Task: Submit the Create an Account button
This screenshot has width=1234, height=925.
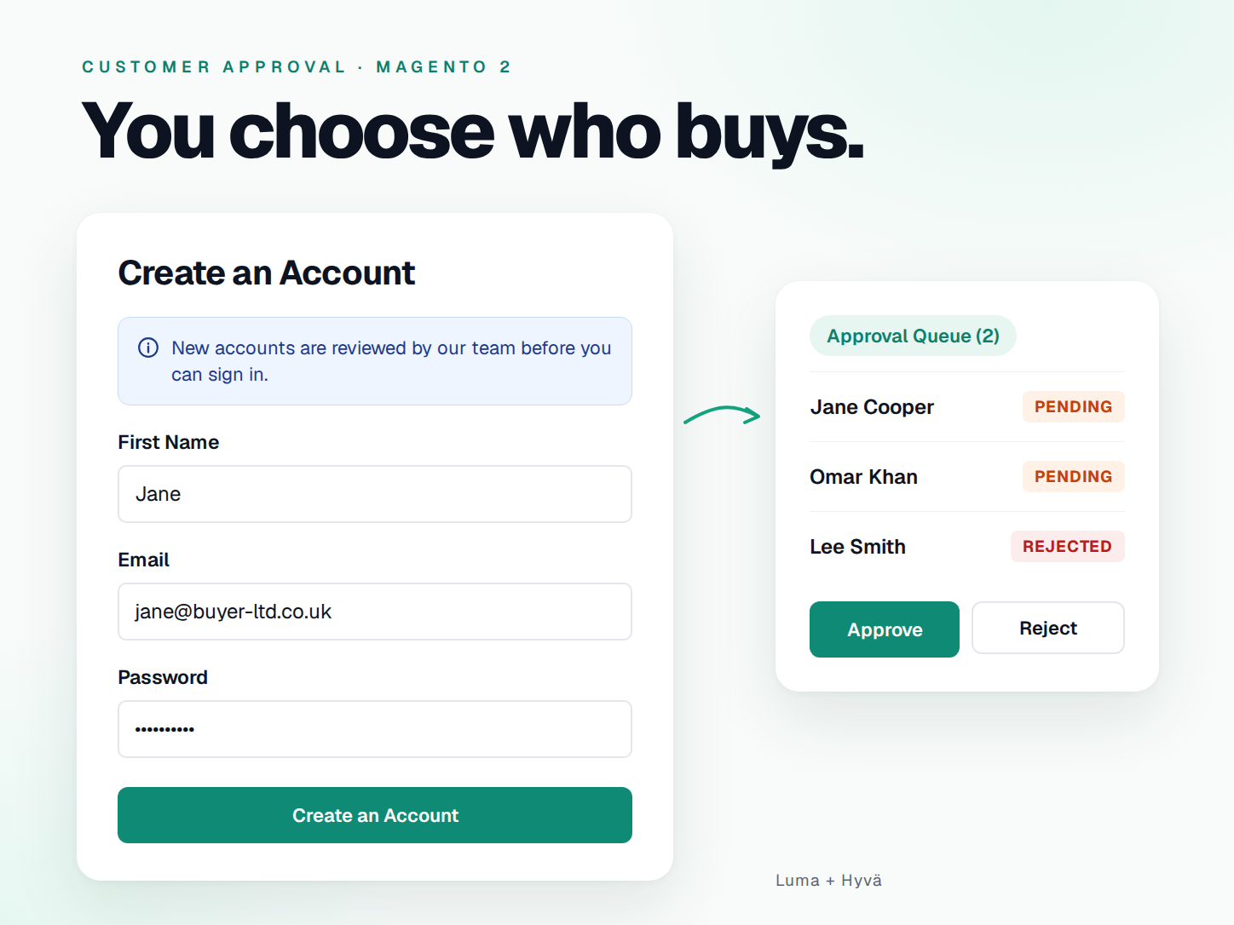Action: [375, 815]
